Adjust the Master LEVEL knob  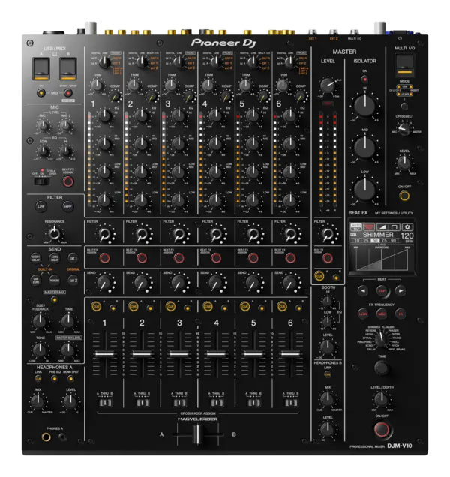328,85
